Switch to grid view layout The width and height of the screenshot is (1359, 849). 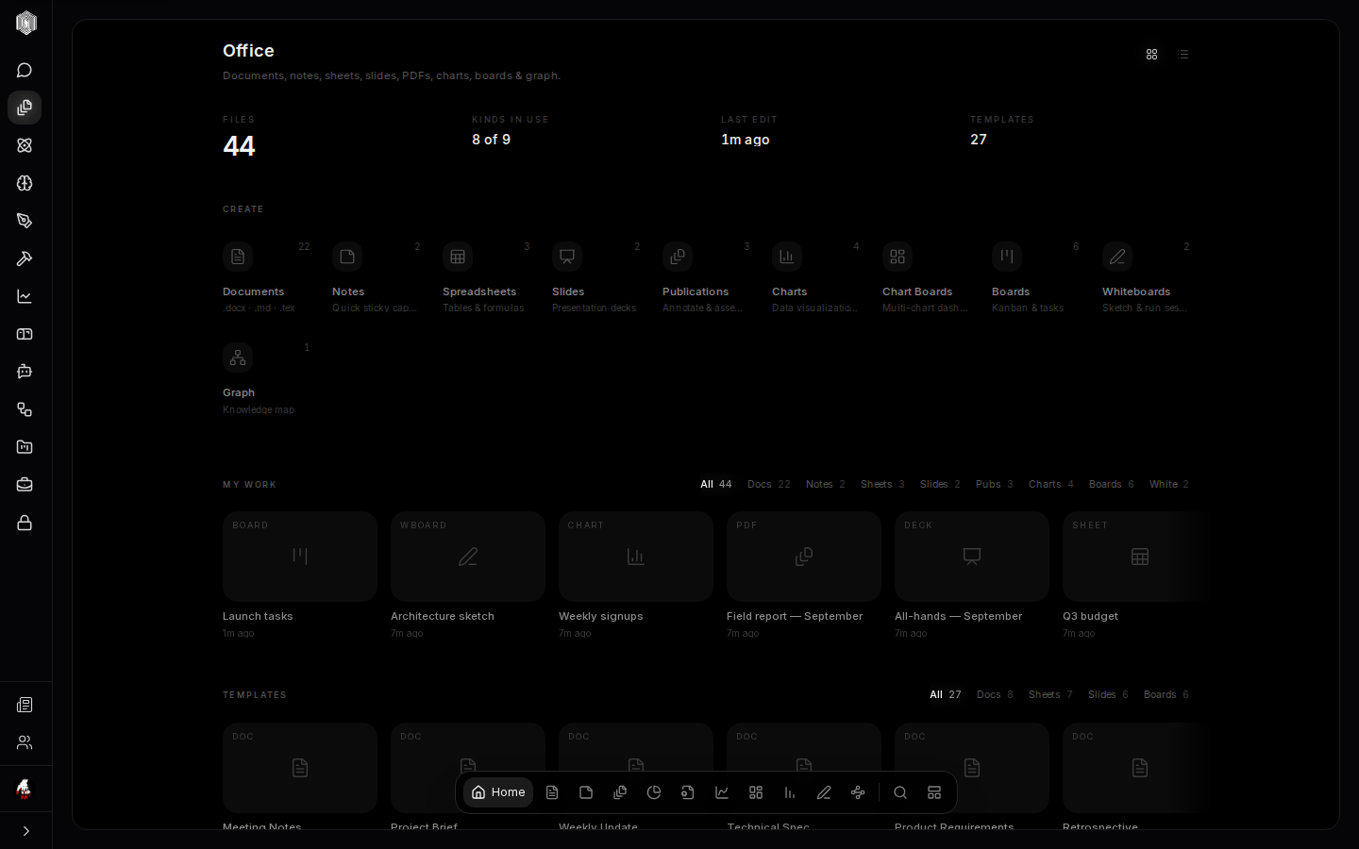[x=1151, y=55]
